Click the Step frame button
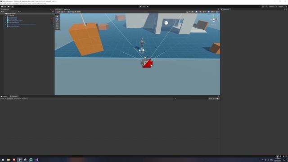This screenshot has height=162, width=288. [x=148, y=7]
